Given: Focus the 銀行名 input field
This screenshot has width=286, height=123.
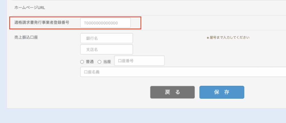Looking at the screenshot, I should (x=106, y=38).
